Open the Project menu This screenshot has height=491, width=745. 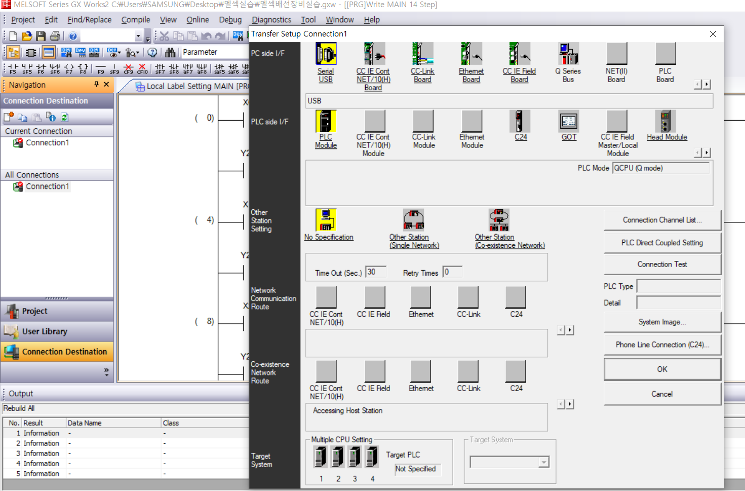coord(23,20)
